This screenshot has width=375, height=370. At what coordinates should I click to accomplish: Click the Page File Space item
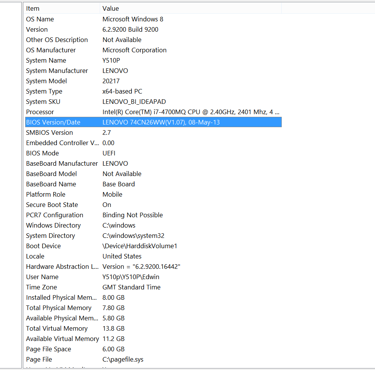49,349
